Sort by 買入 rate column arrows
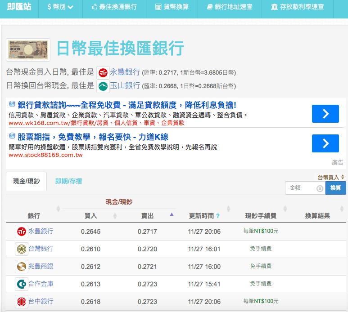The height and width of the screenshot is (312, 348). (115, 216)
